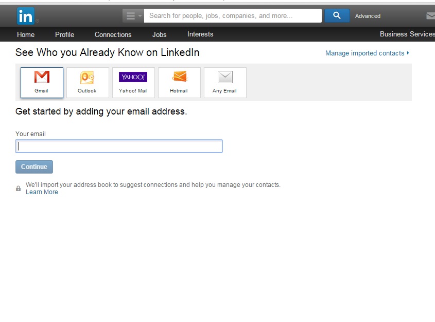
Task: Open the Business Services menu
Action: 407,34
